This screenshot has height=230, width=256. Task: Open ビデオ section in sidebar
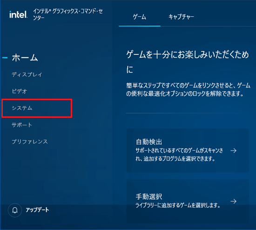click(20, 91)
